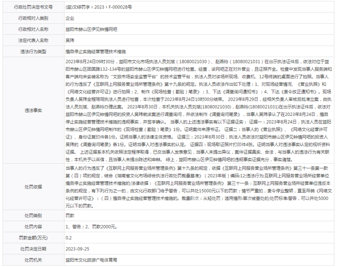The height and width of the screenshot is (267, 339).
Task: Click the 行政相对人类别 label cell
Action: click(33, 18)
